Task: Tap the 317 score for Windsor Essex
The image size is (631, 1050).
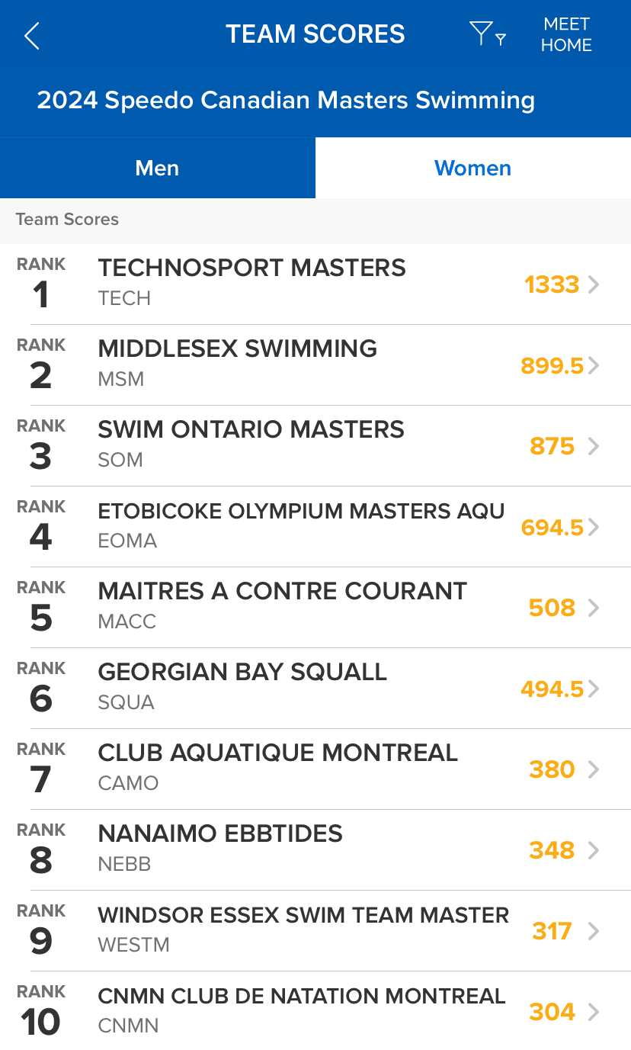Action: pyautogui.click(x=552, y=931)
